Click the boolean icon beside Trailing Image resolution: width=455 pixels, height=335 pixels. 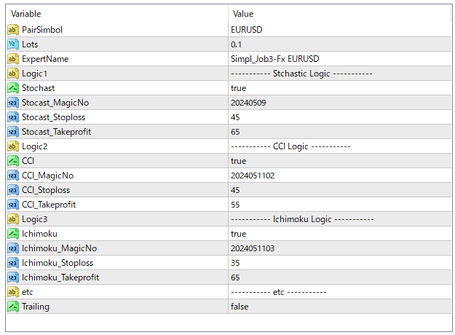[x=12, y=307]
